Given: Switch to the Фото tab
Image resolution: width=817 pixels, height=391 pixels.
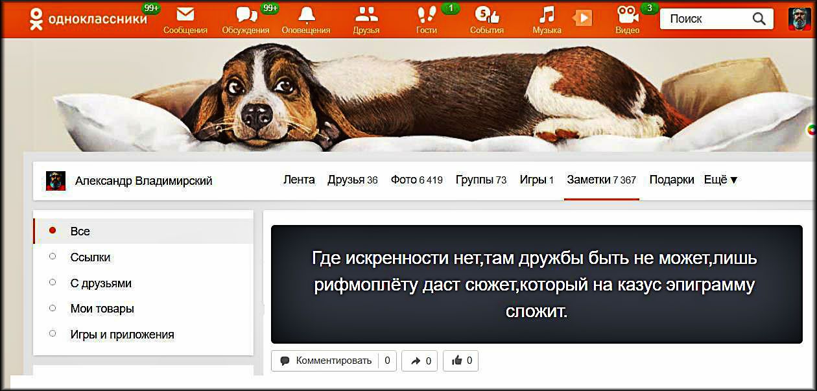Looking at the screenshot, I should [416, 180].
